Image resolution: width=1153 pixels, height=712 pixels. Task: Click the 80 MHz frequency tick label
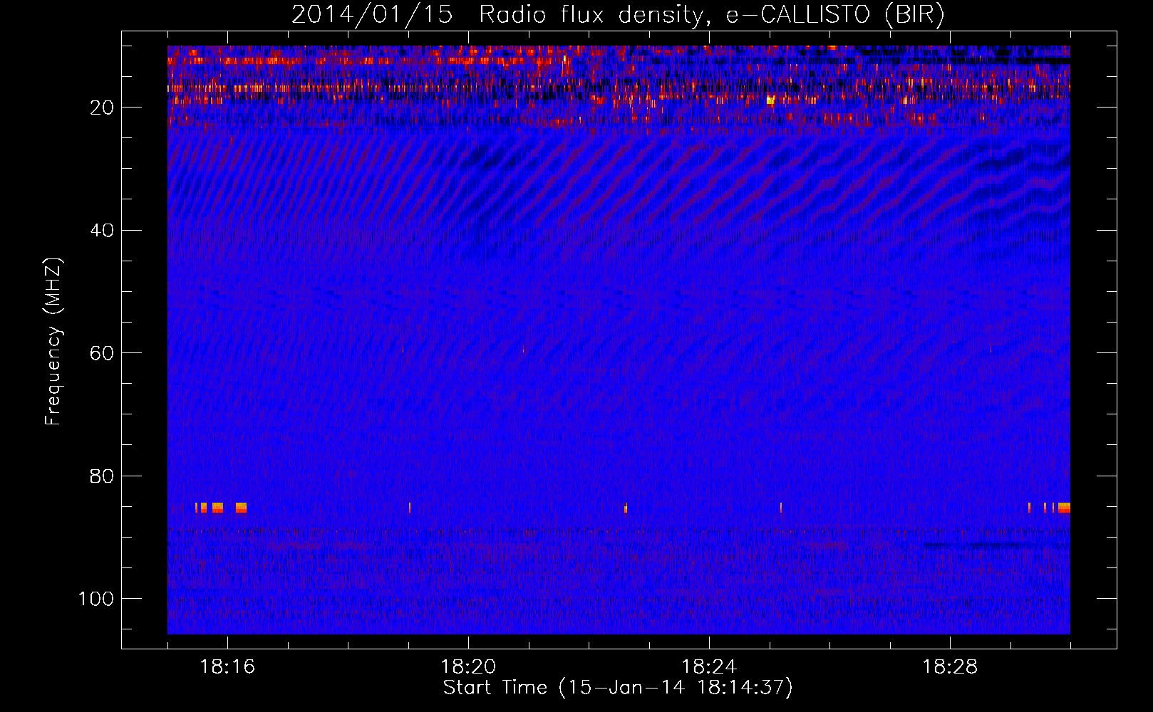point(103,476)
